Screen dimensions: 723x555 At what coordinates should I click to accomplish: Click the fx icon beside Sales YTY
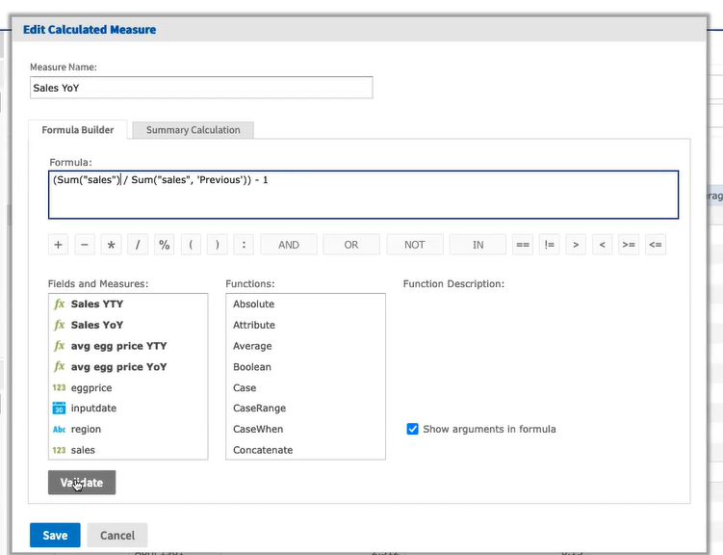tap(59, 304)
